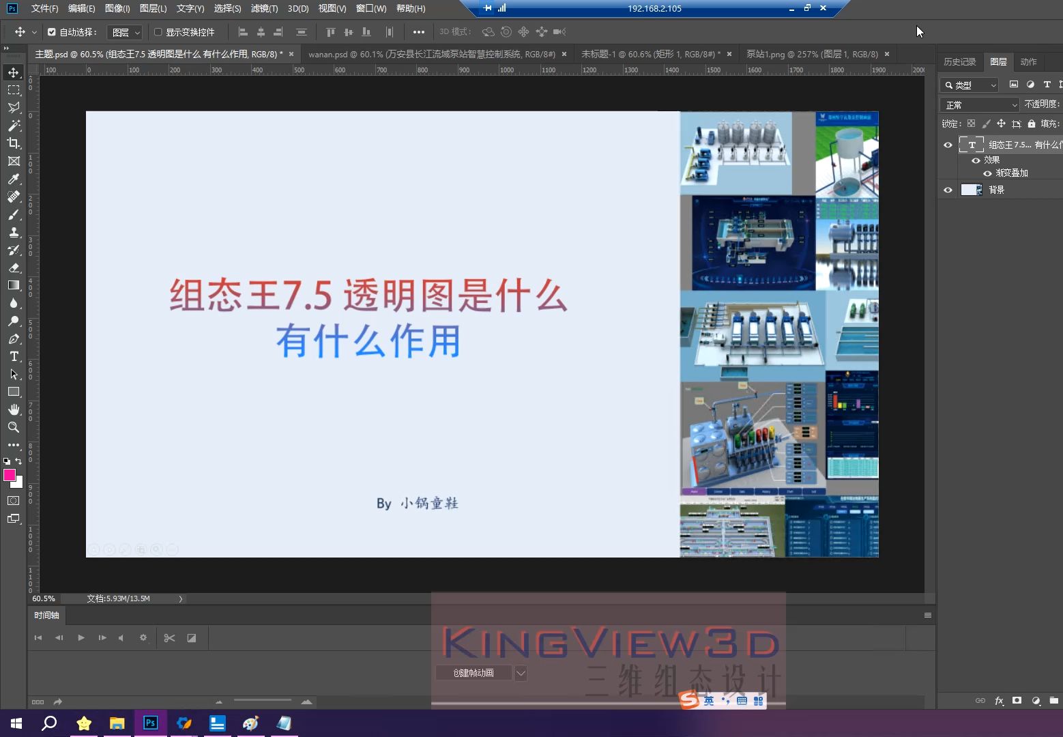Image resolution: width=1063 pixels, height=737 pixels.
Task: Toggle Quick Mask mode icon
Action: tap(14, 501)
